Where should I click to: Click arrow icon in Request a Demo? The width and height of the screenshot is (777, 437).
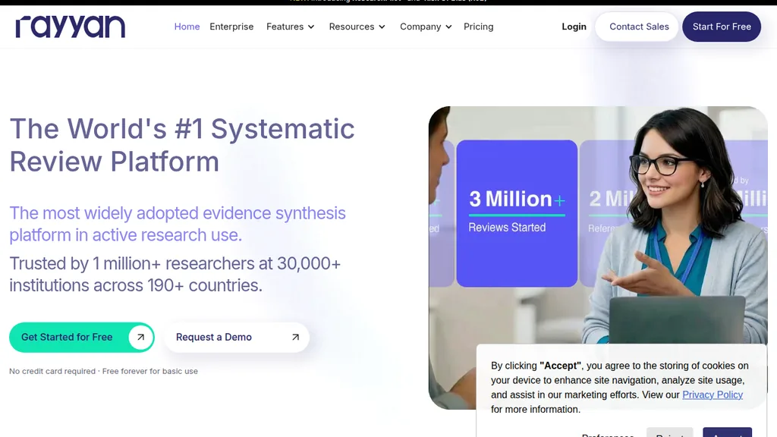coord(295,338)
